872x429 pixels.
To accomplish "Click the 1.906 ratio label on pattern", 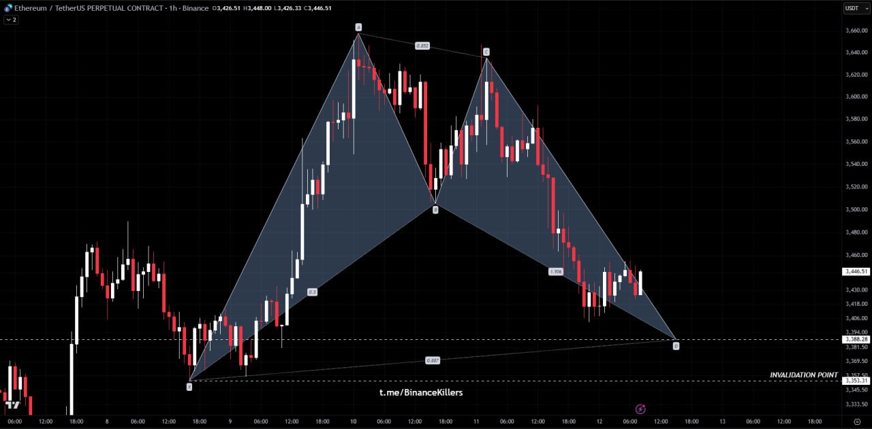I will [x=555, y=271].
